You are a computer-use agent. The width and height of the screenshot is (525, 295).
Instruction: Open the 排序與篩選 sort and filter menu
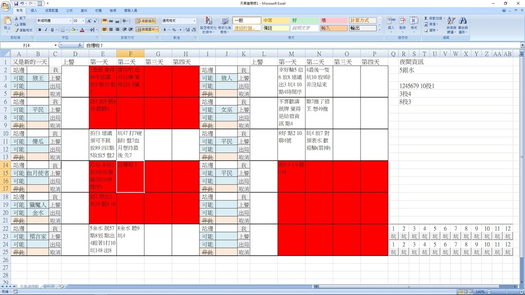[451, 25]
